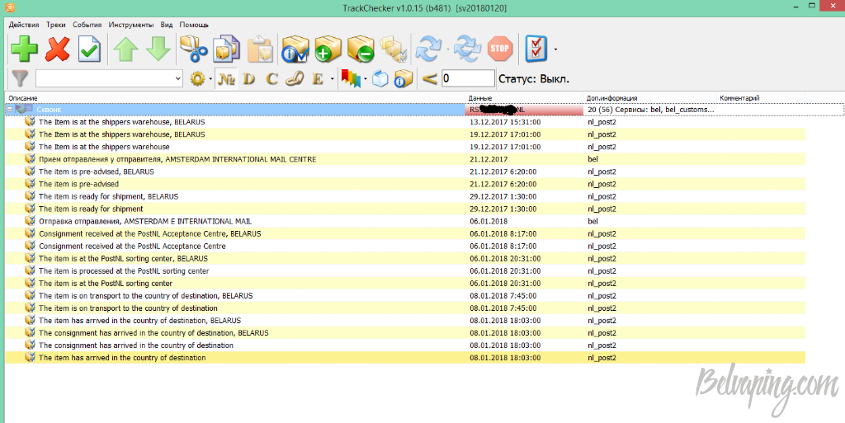Move track up with green up arrow
This screenshot has width=845, height=423.
125,49
